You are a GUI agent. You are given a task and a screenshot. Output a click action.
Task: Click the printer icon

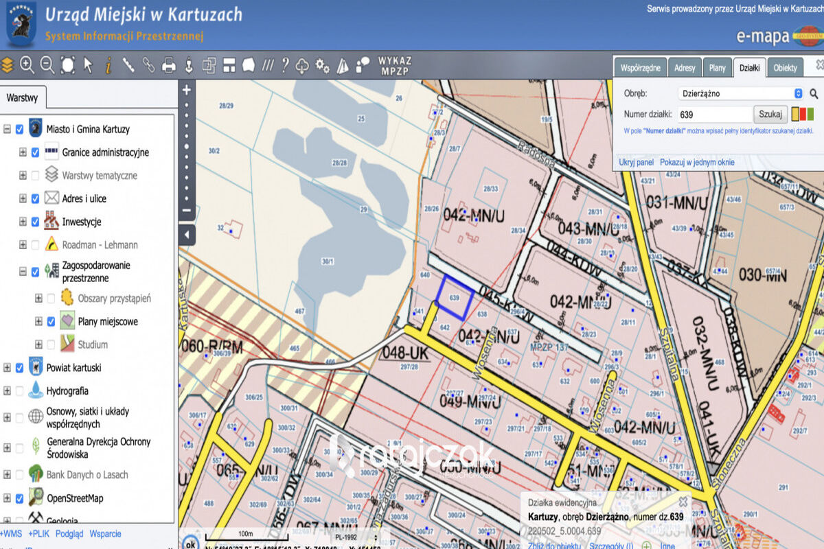[168, 66]
